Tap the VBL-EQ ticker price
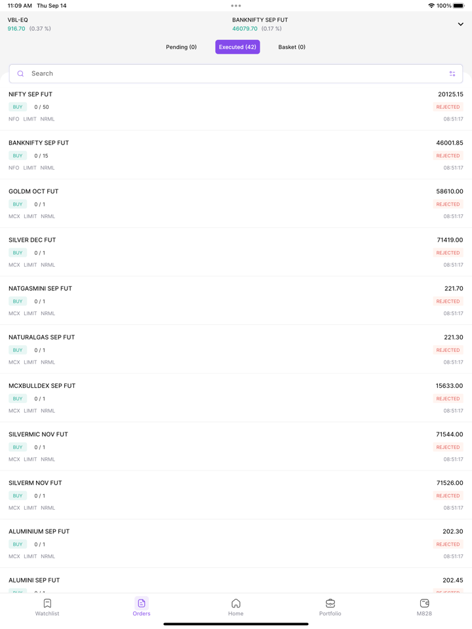This screenshot has width=472, height=629. click(x=16, y=28)
